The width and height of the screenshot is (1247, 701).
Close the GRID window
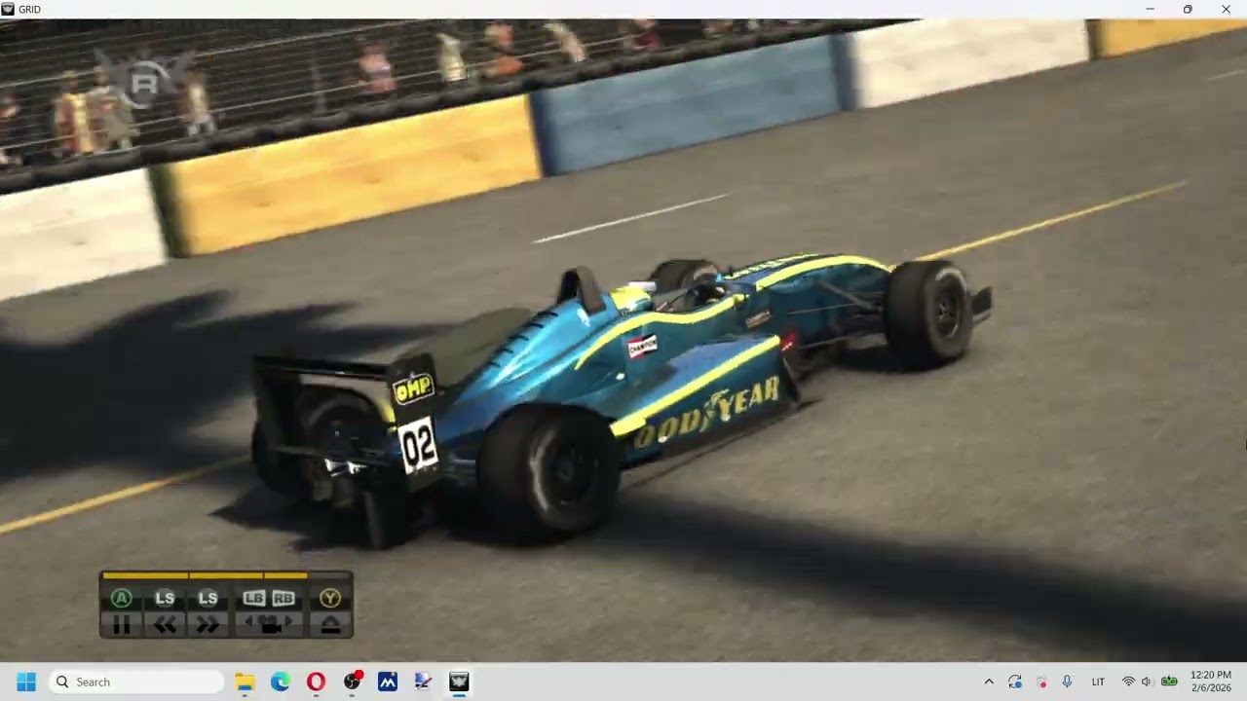(1226, 9)
